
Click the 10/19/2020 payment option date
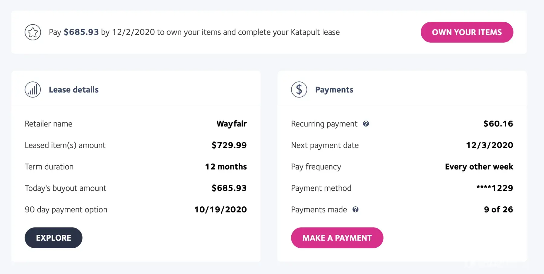tap(220, 209)
